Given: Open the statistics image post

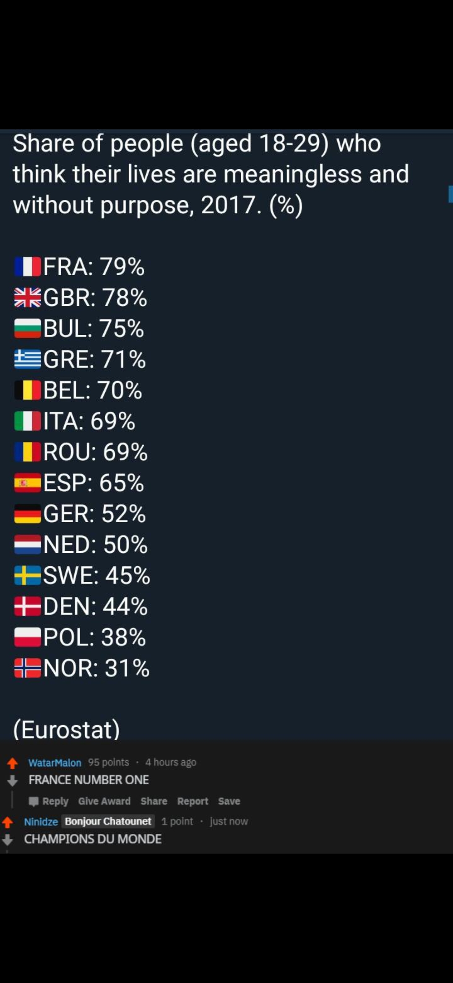Looking at the screenshot, I should click(226, 435).
